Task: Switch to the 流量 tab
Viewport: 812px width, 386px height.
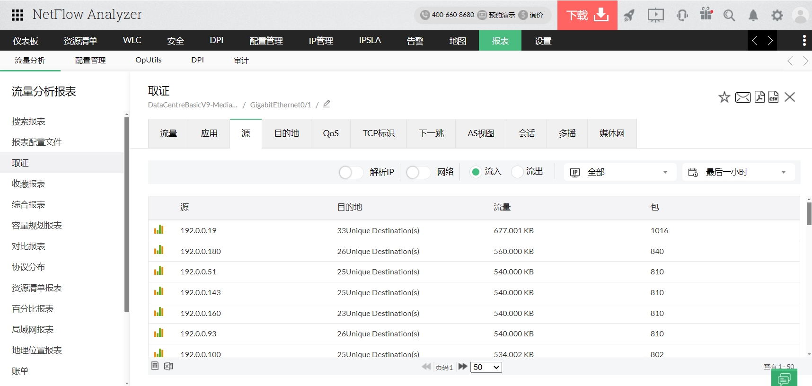Action: tap(168, 133)
